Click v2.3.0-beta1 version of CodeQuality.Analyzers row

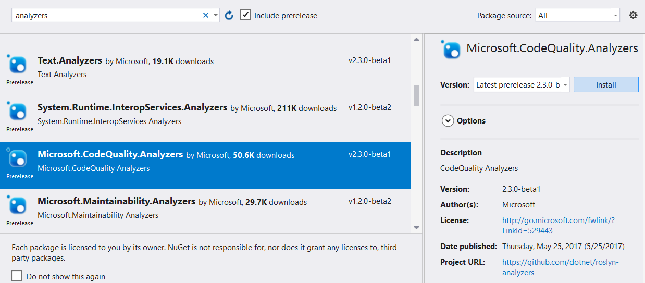370,154
